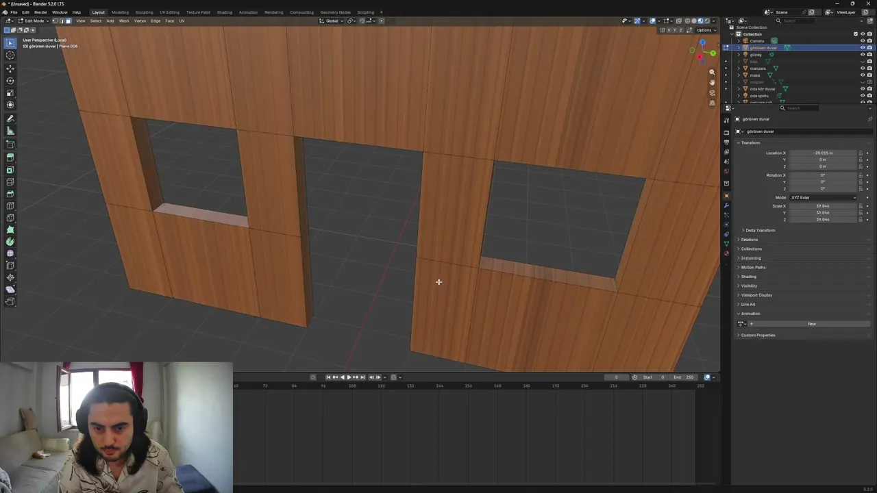Open the Modifiers wrench tab in Properties
877x493 pixels.
click(x=726, y=205)
